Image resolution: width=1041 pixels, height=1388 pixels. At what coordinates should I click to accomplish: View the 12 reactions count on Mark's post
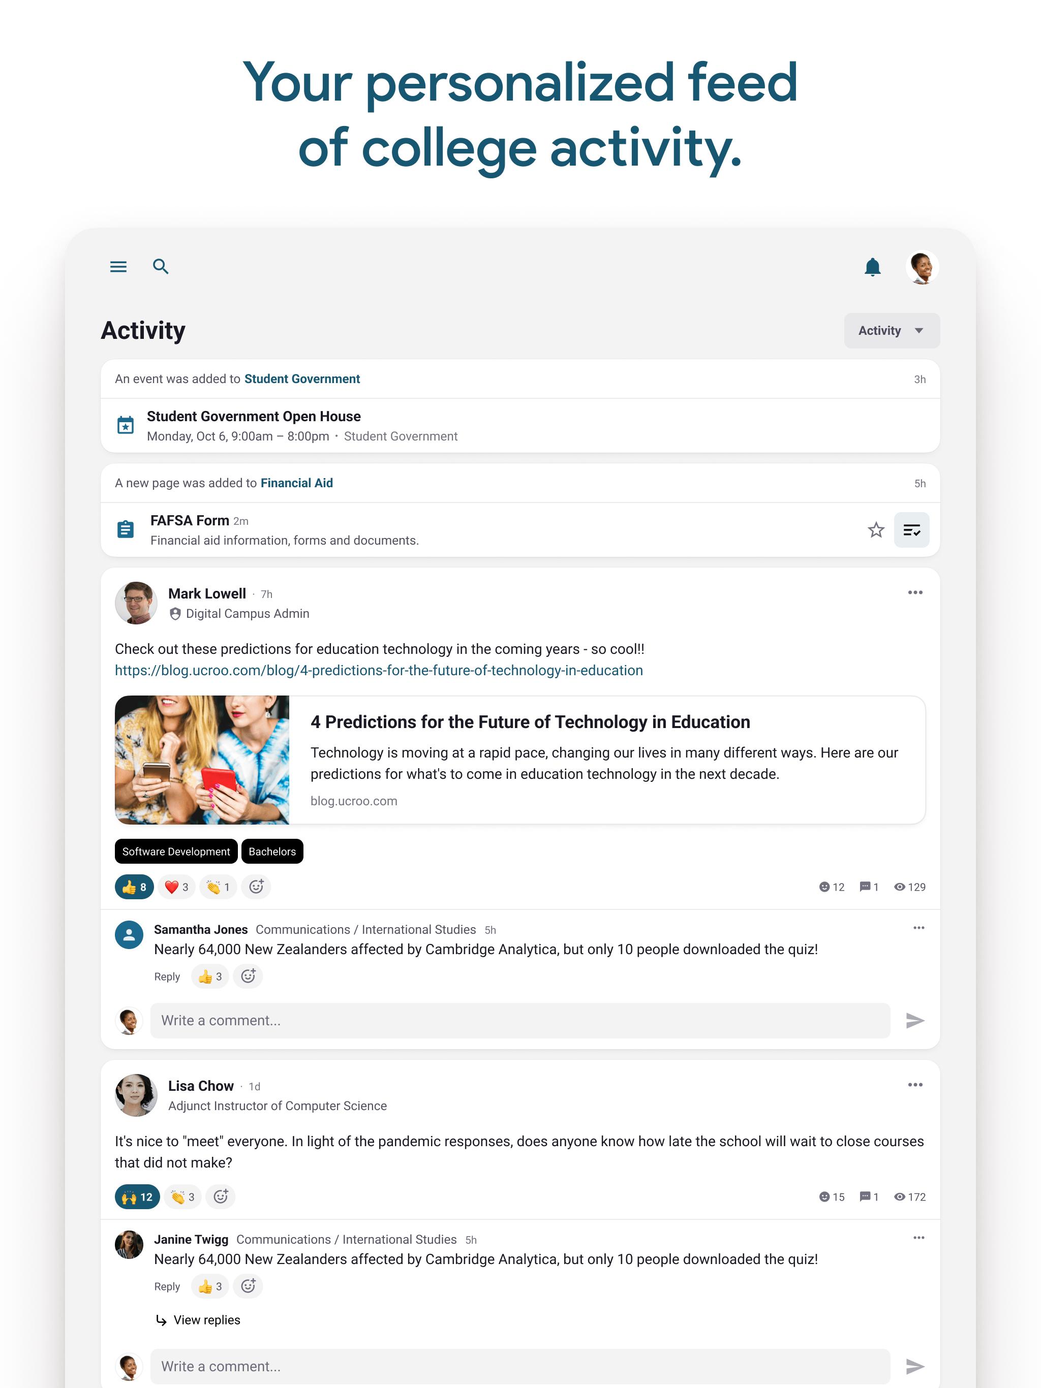coord(832,887)
